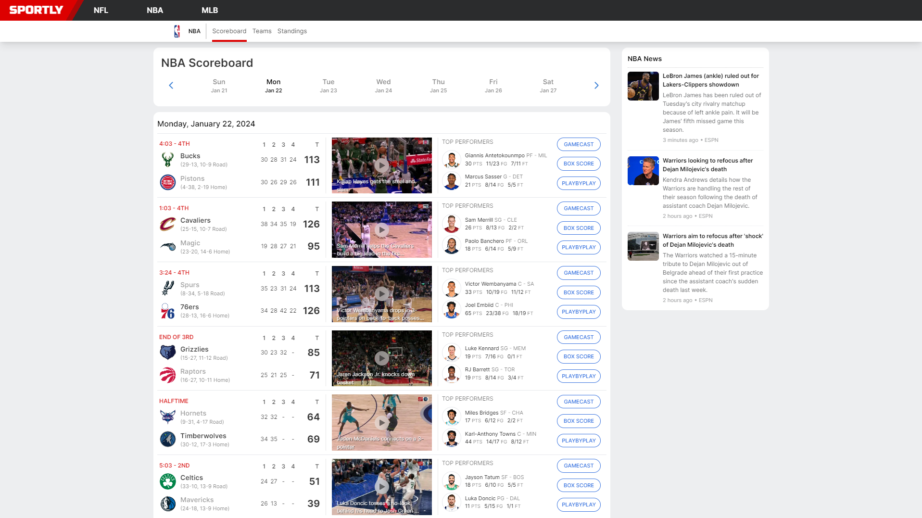Open the Spurs team logo

168,289
